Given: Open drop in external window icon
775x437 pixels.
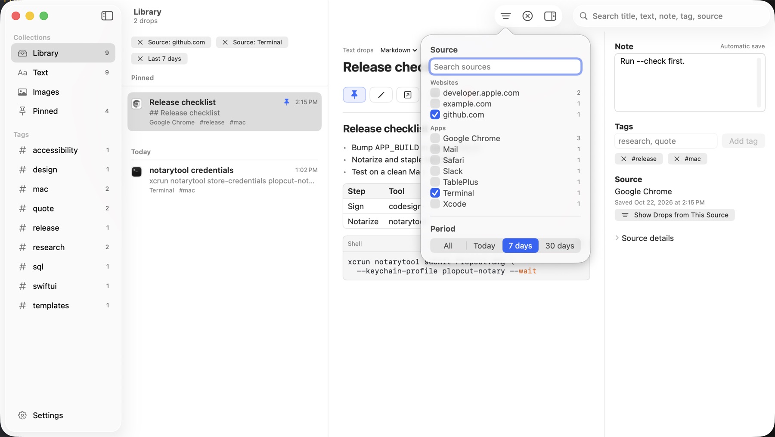Looking at the screenshot, I should coord(407,95).
